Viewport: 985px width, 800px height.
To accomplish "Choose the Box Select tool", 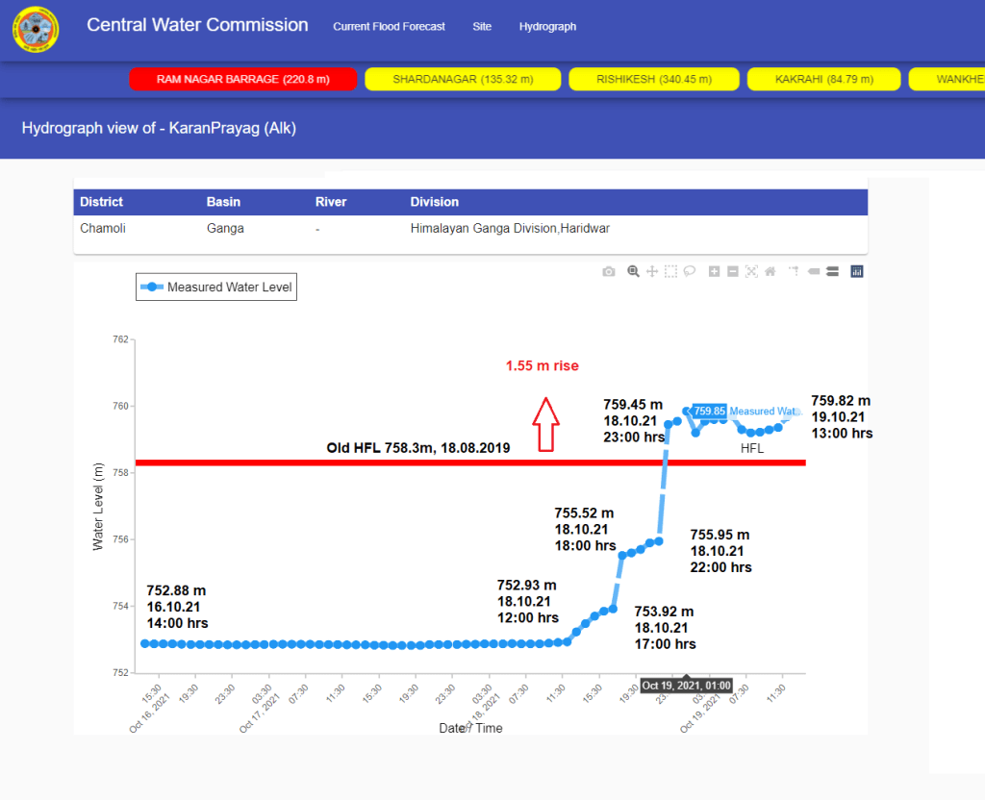I will click(x=670, y=272).
